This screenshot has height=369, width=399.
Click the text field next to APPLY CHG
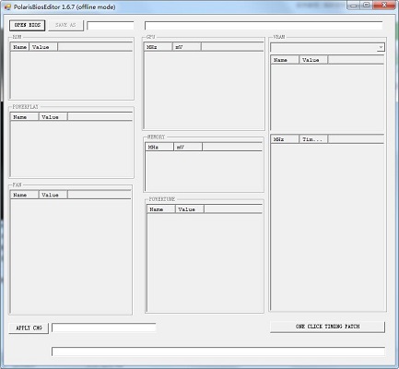[104, 327]
